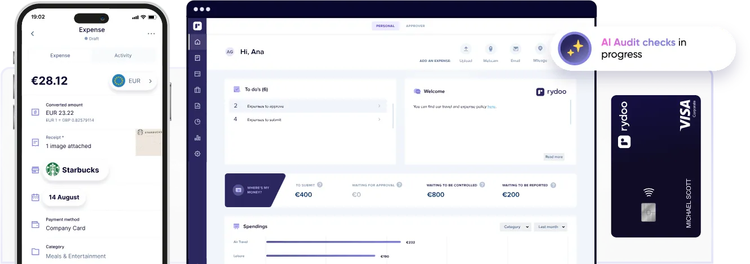750x264 pixels.
Task: Open the pie chart icon in the sidebar
Action: tap(197, 122)
